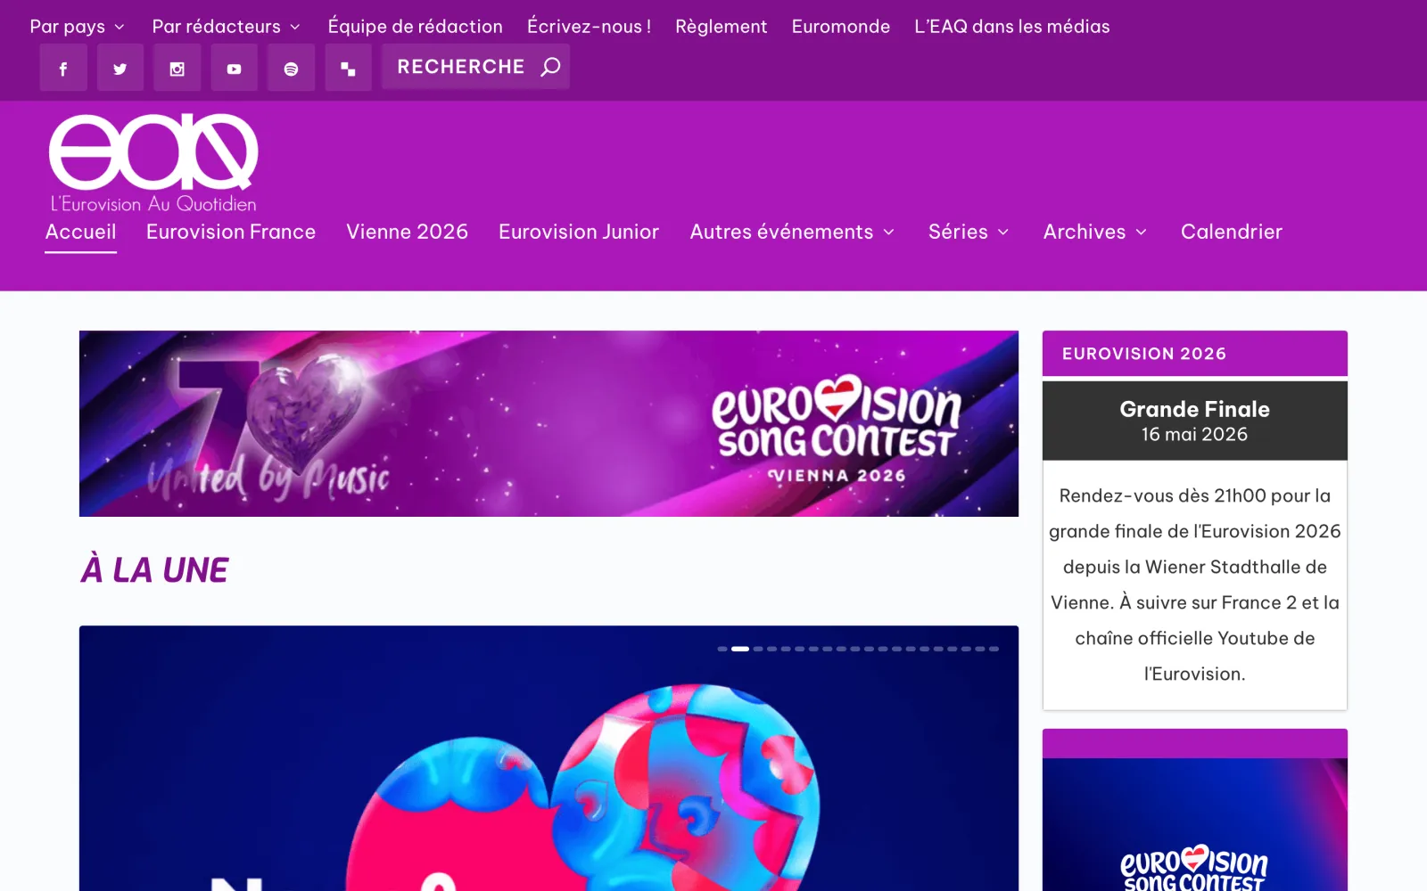The width and height of the screenshot is (1427, 891).
Task: Open the Règlement link
Action: [x=722, y=27]
